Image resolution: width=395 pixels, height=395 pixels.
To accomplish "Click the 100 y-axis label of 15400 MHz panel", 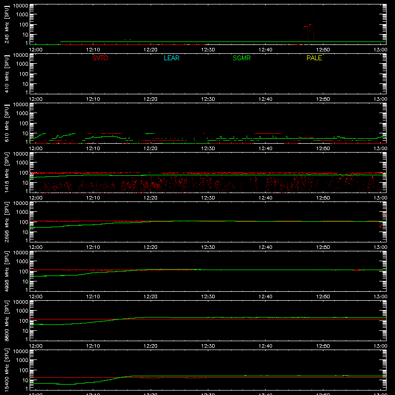I will (x=24, y=370).
